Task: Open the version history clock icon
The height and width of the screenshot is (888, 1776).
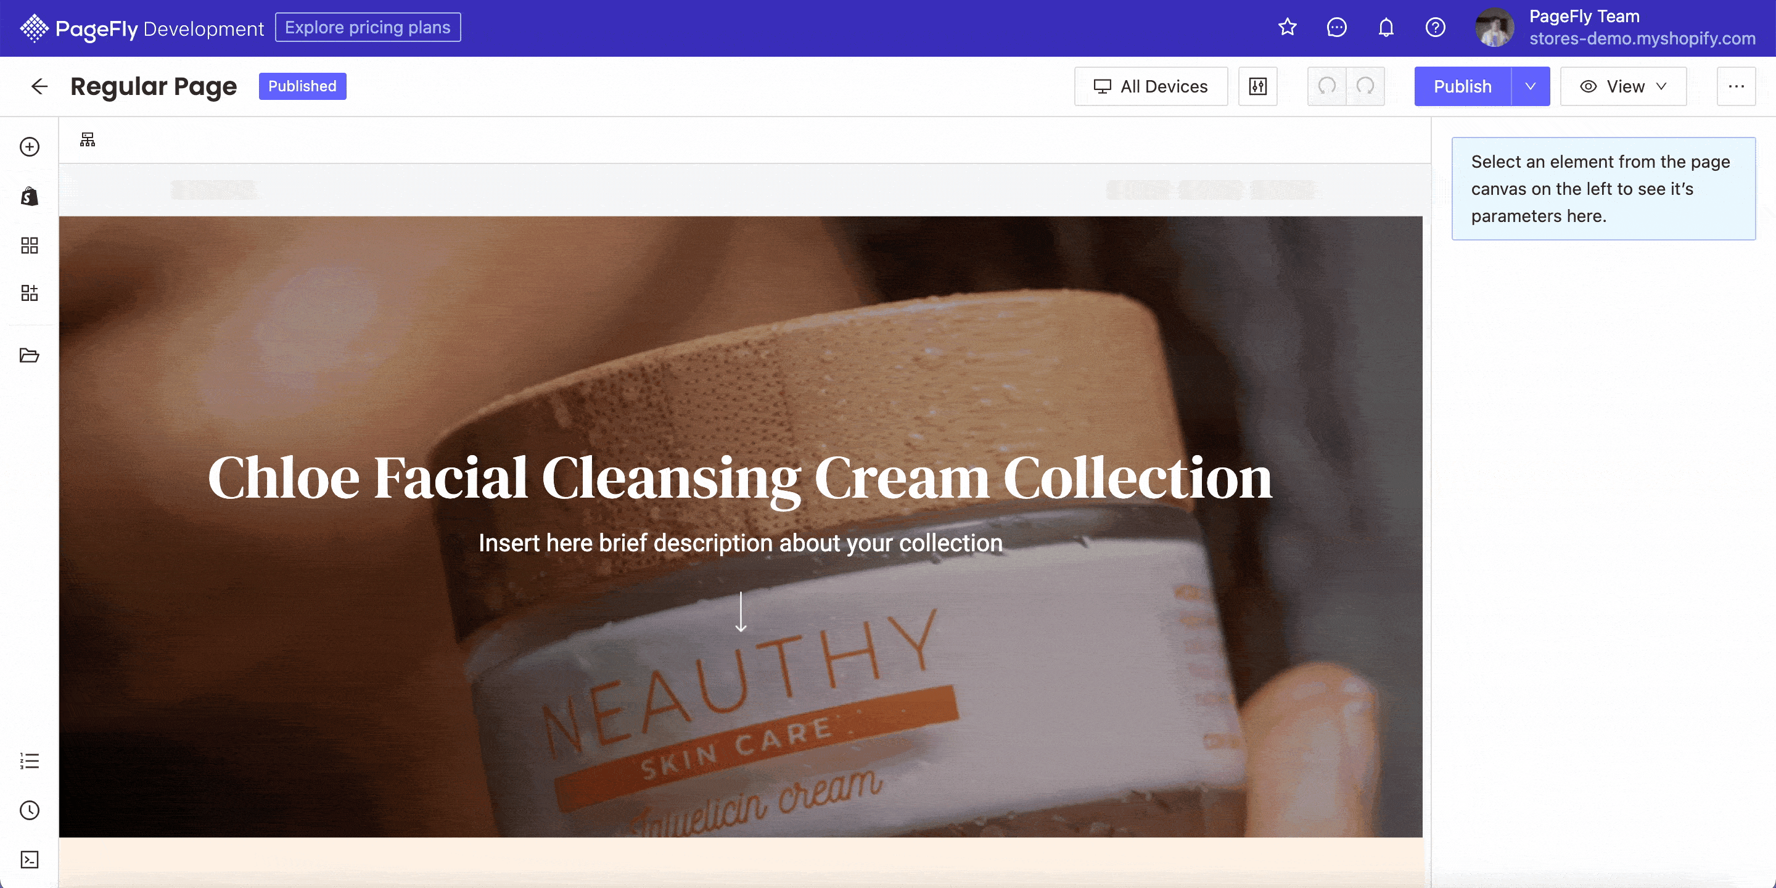Action: [x=30, y=810]
